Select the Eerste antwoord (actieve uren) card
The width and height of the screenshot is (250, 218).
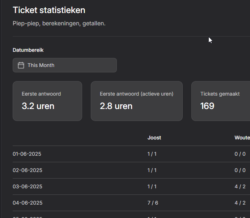[136, 101]
